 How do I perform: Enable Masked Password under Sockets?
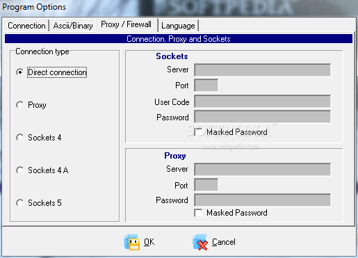[198, 132]
